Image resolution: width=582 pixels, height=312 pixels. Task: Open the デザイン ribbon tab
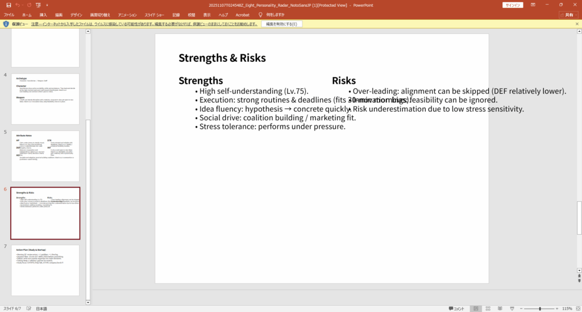click(76, 14)
